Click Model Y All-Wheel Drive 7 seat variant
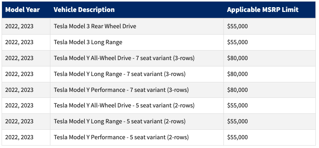 pos(124,58)
